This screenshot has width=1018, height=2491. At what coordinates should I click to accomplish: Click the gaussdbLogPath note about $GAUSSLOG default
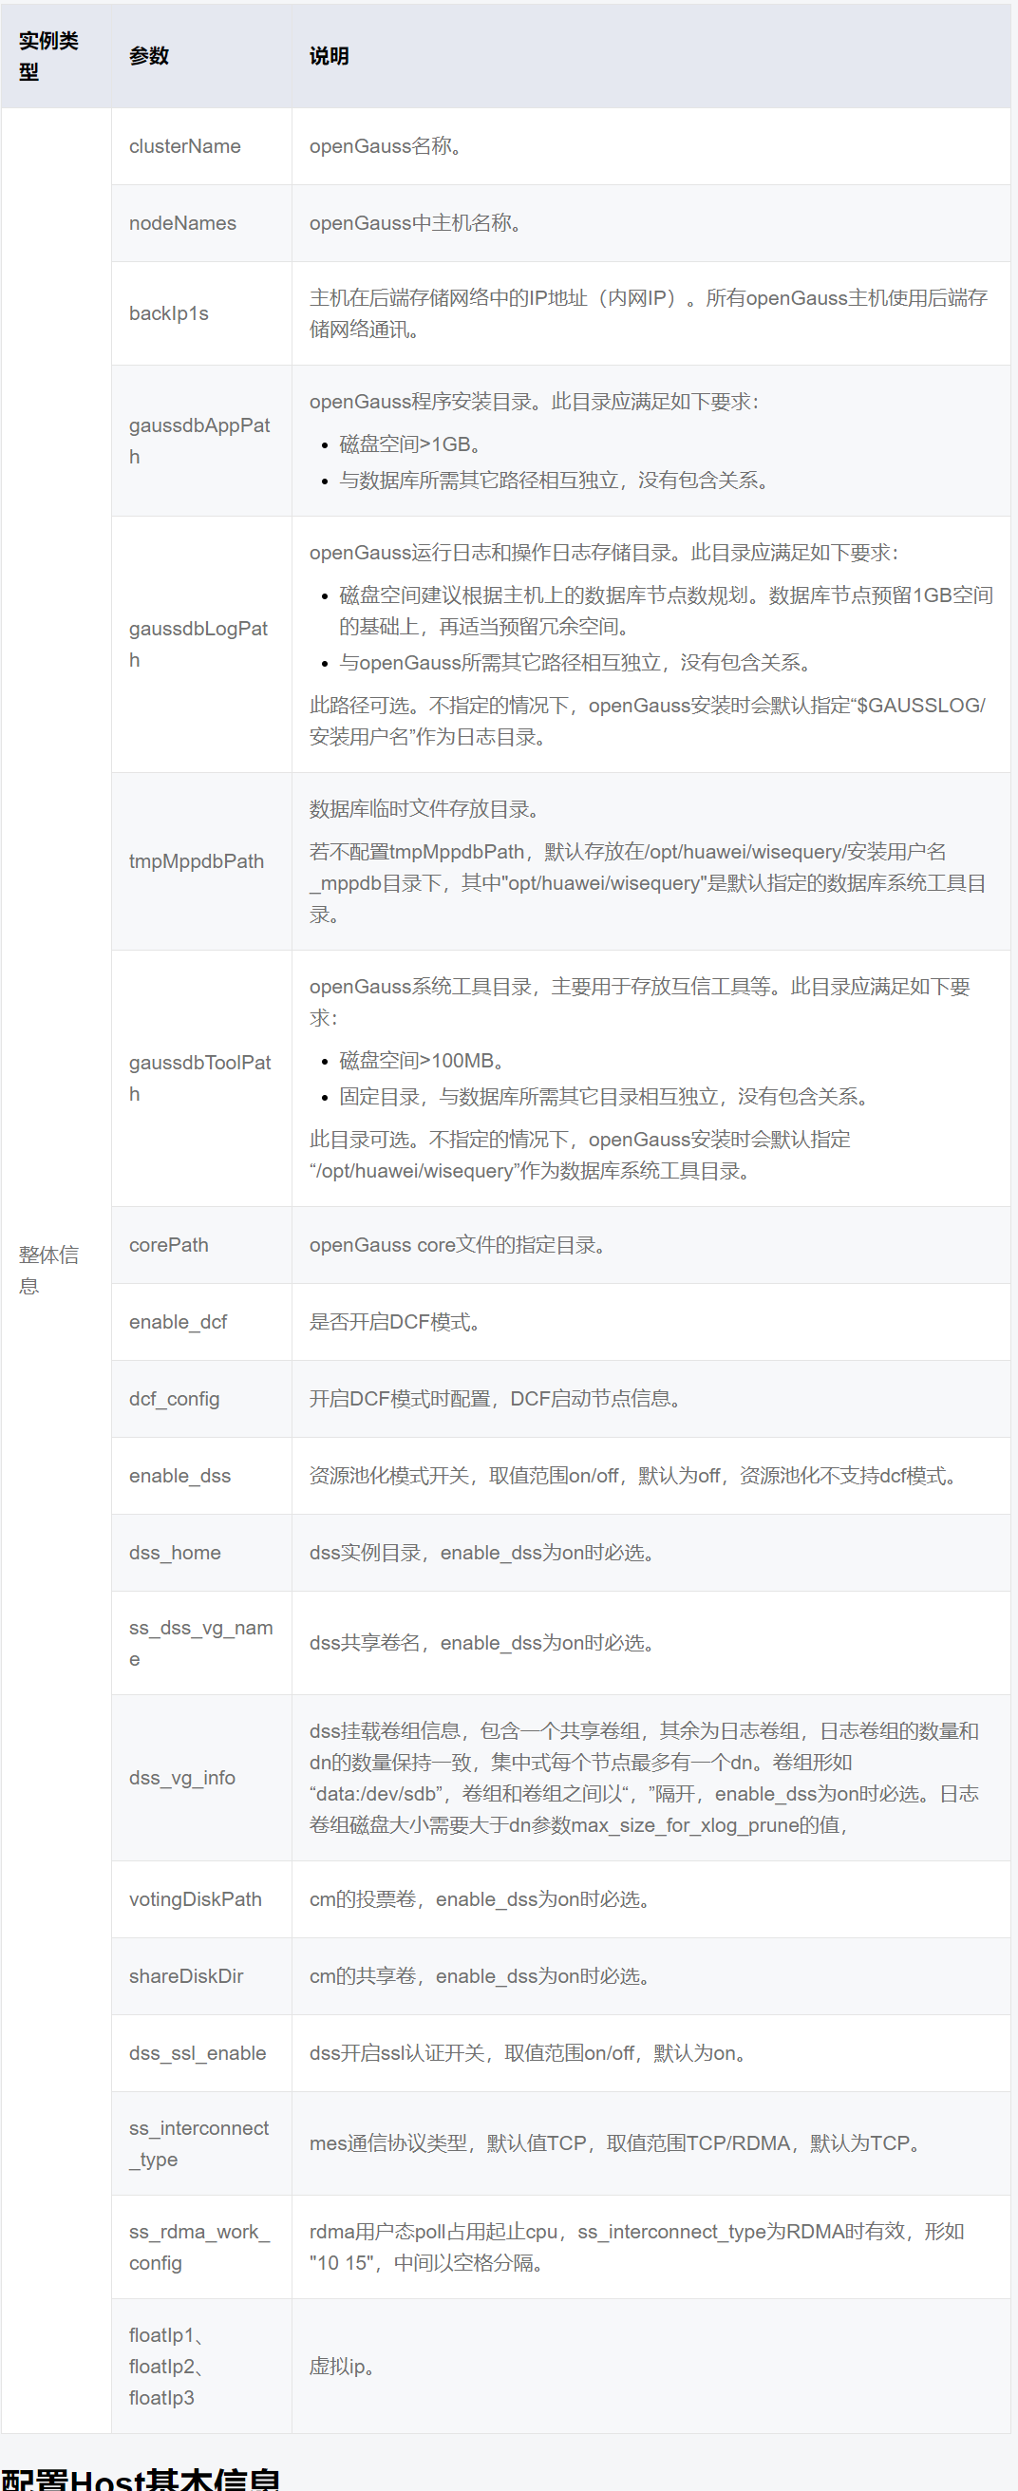coord(648,722)
